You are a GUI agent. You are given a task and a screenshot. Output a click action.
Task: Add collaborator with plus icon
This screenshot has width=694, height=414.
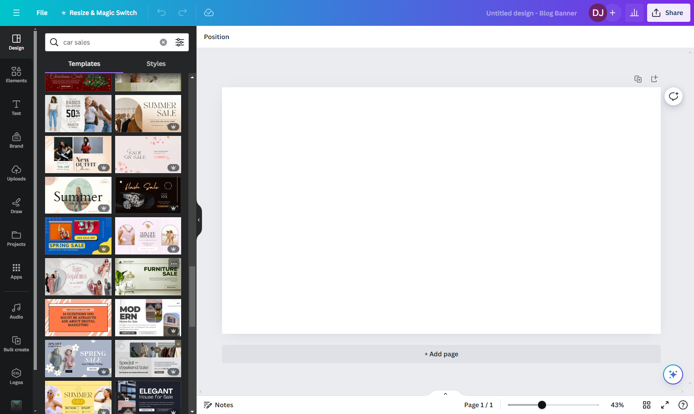(613, 13)
